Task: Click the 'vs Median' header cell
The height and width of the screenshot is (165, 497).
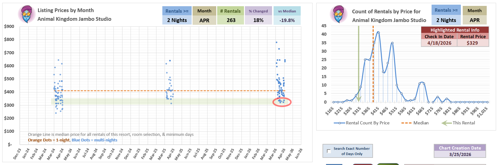Action: point(287,11)
